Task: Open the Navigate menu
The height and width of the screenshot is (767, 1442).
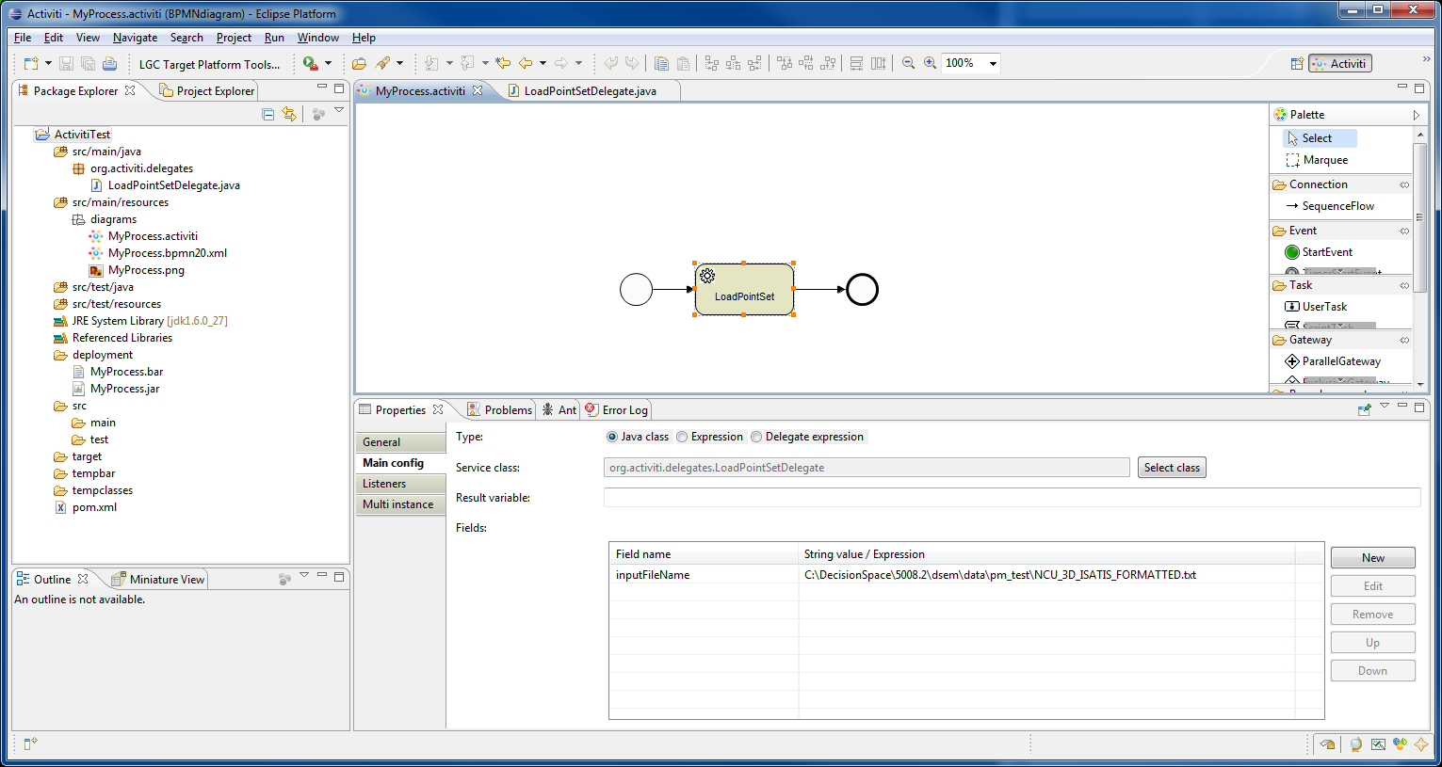Action: click(135, 38)
